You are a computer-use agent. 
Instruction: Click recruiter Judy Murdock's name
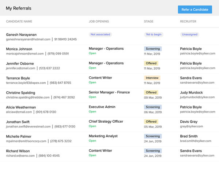pos(192,92)
